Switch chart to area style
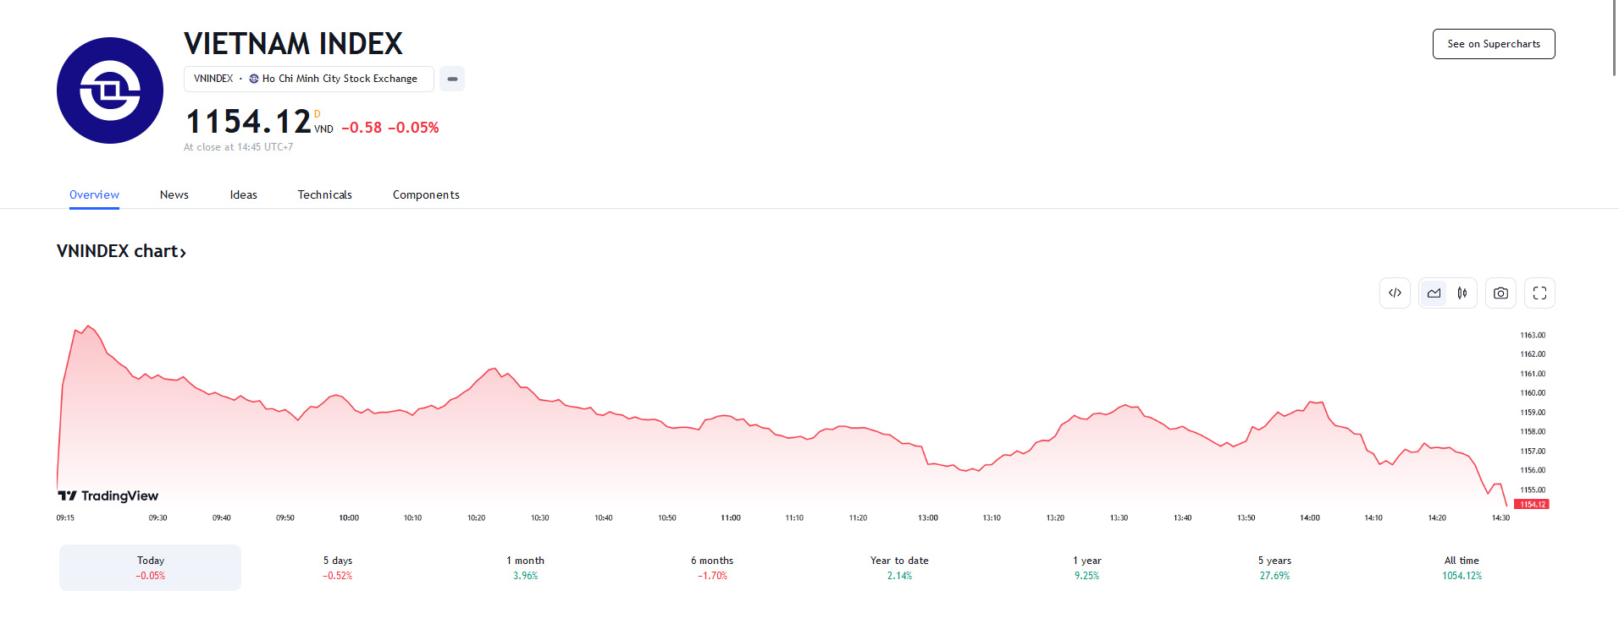Viewport: 1619px width, 635px height. 1434,293
